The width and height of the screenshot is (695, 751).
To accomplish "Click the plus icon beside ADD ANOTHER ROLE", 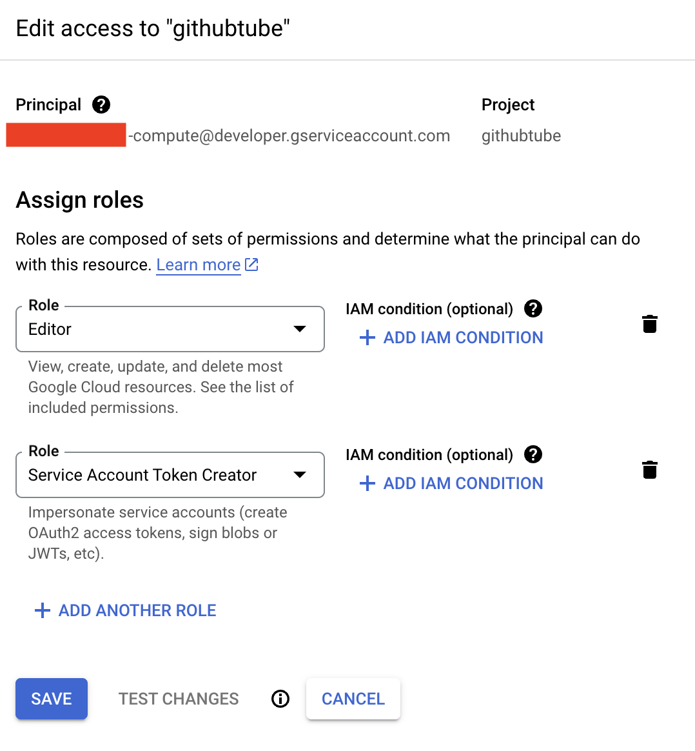I will tap(43, 610).
